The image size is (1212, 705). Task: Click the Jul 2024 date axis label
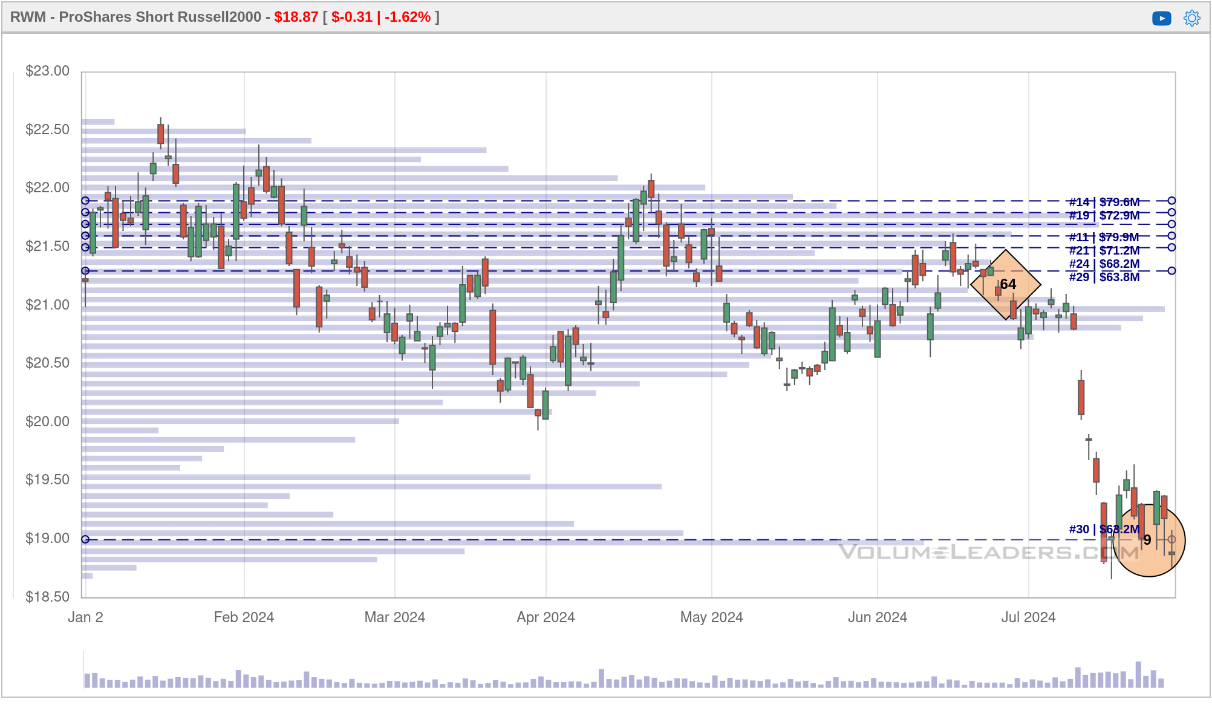coord(1028,617)
